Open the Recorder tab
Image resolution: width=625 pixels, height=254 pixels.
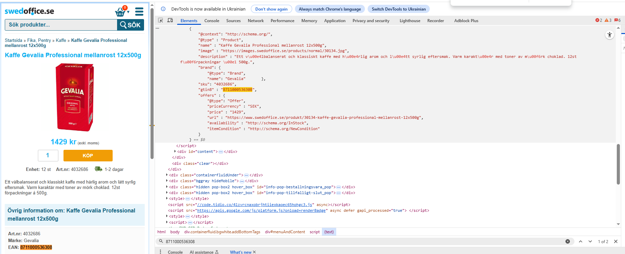(x=436, y=21)
